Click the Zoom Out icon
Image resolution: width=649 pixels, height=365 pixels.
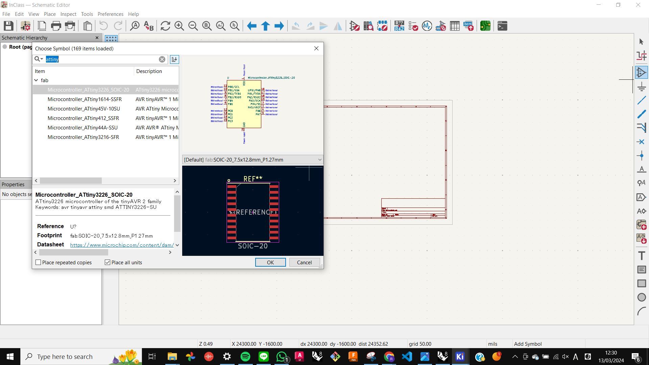[193, 26]
